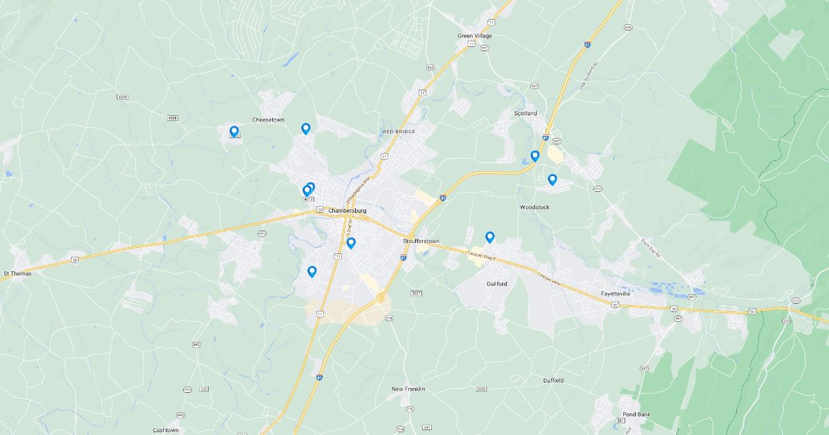This screenshot has width=829, height=435.
Task: Click the Route 30 shield near St Thomas
Action: click(74, 260)
